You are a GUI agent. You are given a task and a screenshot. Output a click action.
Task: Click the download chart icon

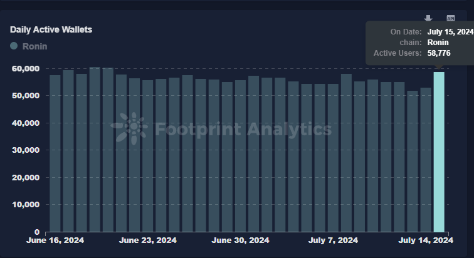pyautogui.click(x=428, y=18)
